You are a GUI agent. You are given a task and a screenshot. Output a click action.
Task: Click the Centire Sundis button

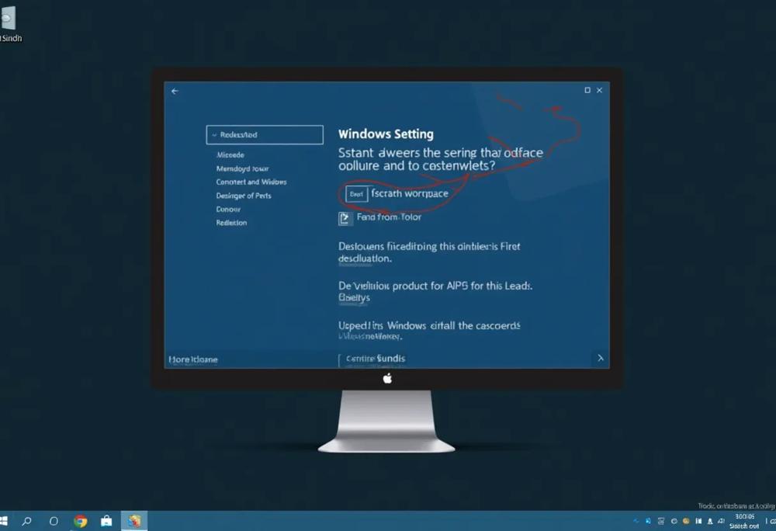375,359
